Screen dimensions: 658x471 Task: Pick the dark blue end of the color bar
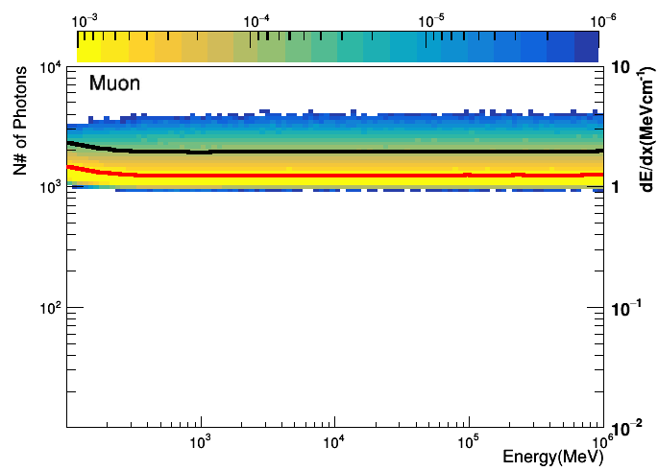click(x=586, y=47)
